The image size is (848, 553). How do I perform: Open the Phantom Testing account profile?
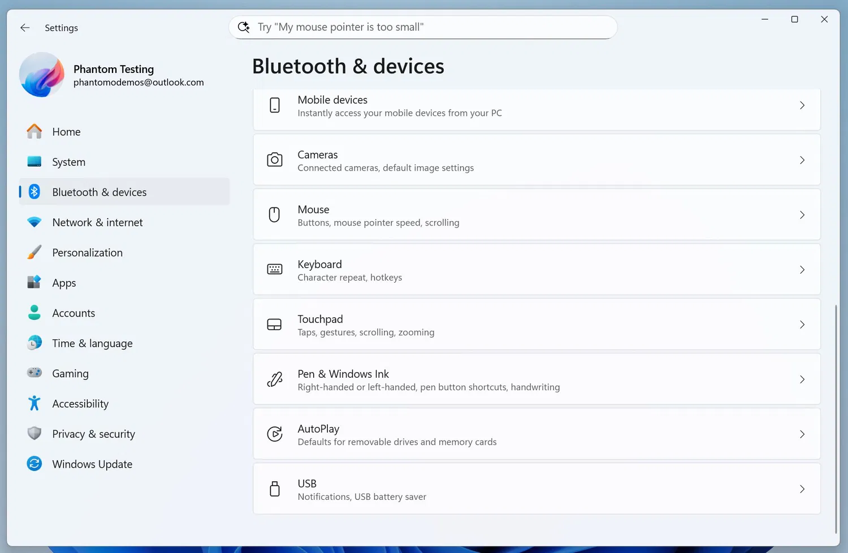click(x=113, y=75)
